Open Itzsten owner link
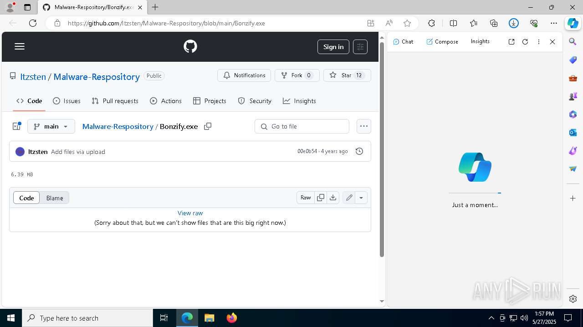Viewport: 583px width, 327px height. [x=33, y=77]
